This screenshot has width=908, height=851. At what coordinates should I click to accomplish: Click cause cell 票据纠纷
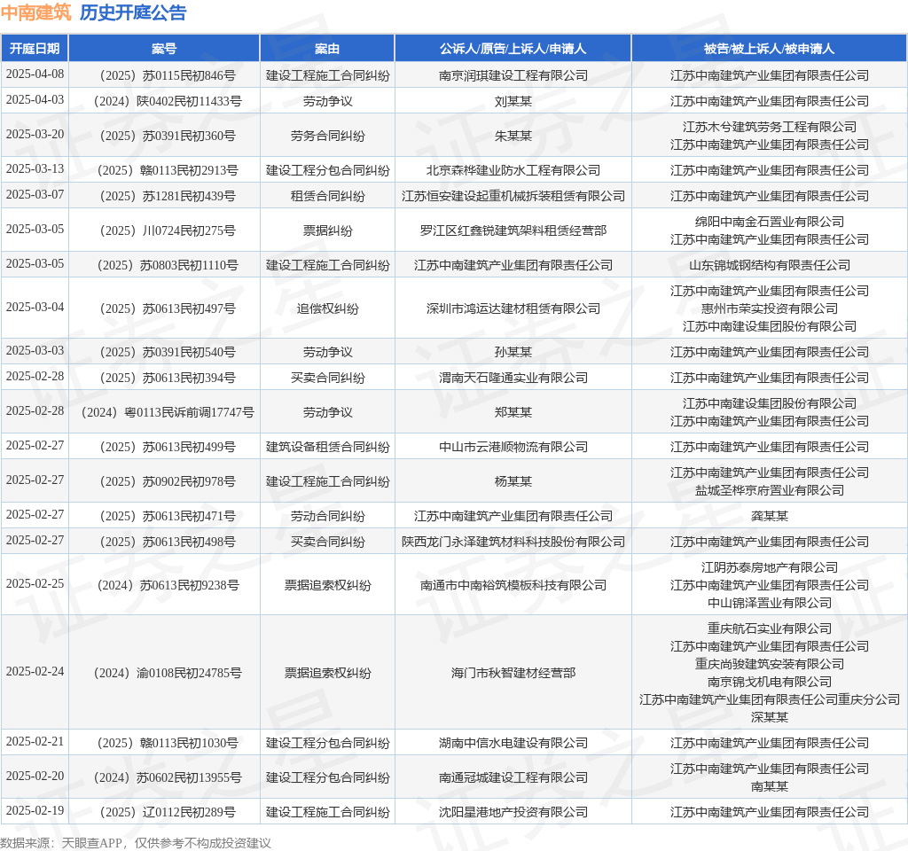[x=327, y=230]
